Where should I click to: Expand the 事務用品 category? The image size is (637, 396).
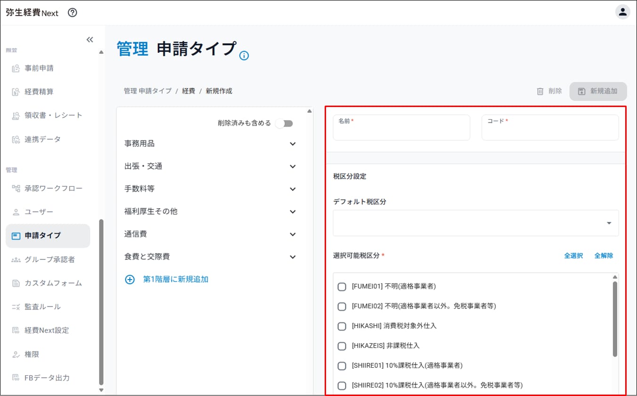[x=293, y=144]
